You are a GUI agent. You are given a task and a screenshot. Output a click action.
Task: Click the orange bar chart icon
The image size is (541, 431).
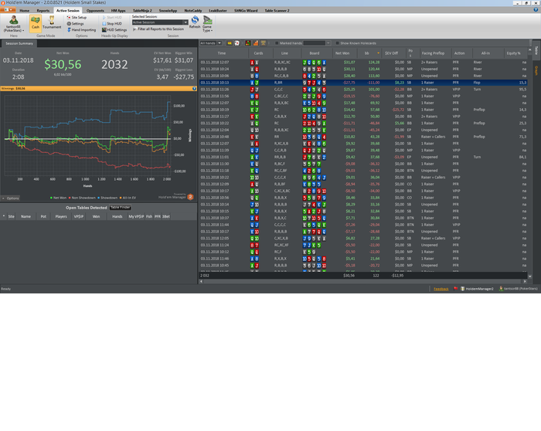pyautogui.click(x=256, y=43)
